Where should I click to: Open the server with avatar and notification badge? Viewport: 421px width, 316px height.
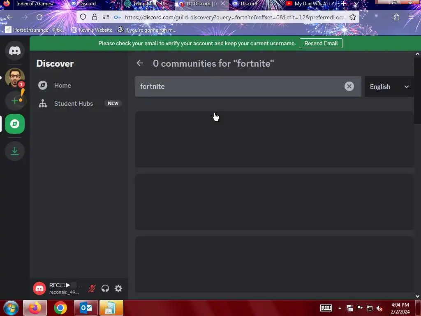(x=15, y=78)
